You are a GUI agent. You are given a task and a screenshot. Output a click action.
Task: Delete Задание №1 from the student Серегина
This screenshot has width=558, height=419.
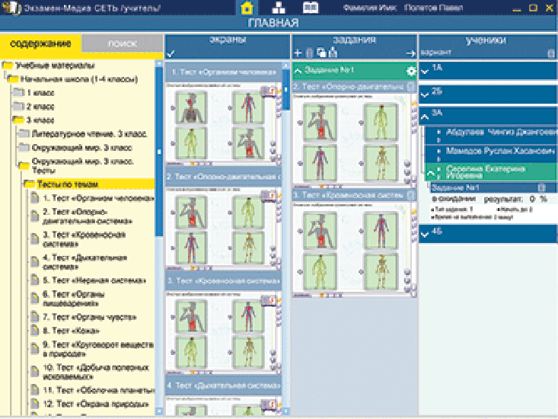pyautogui.click(x=541, y=187)
